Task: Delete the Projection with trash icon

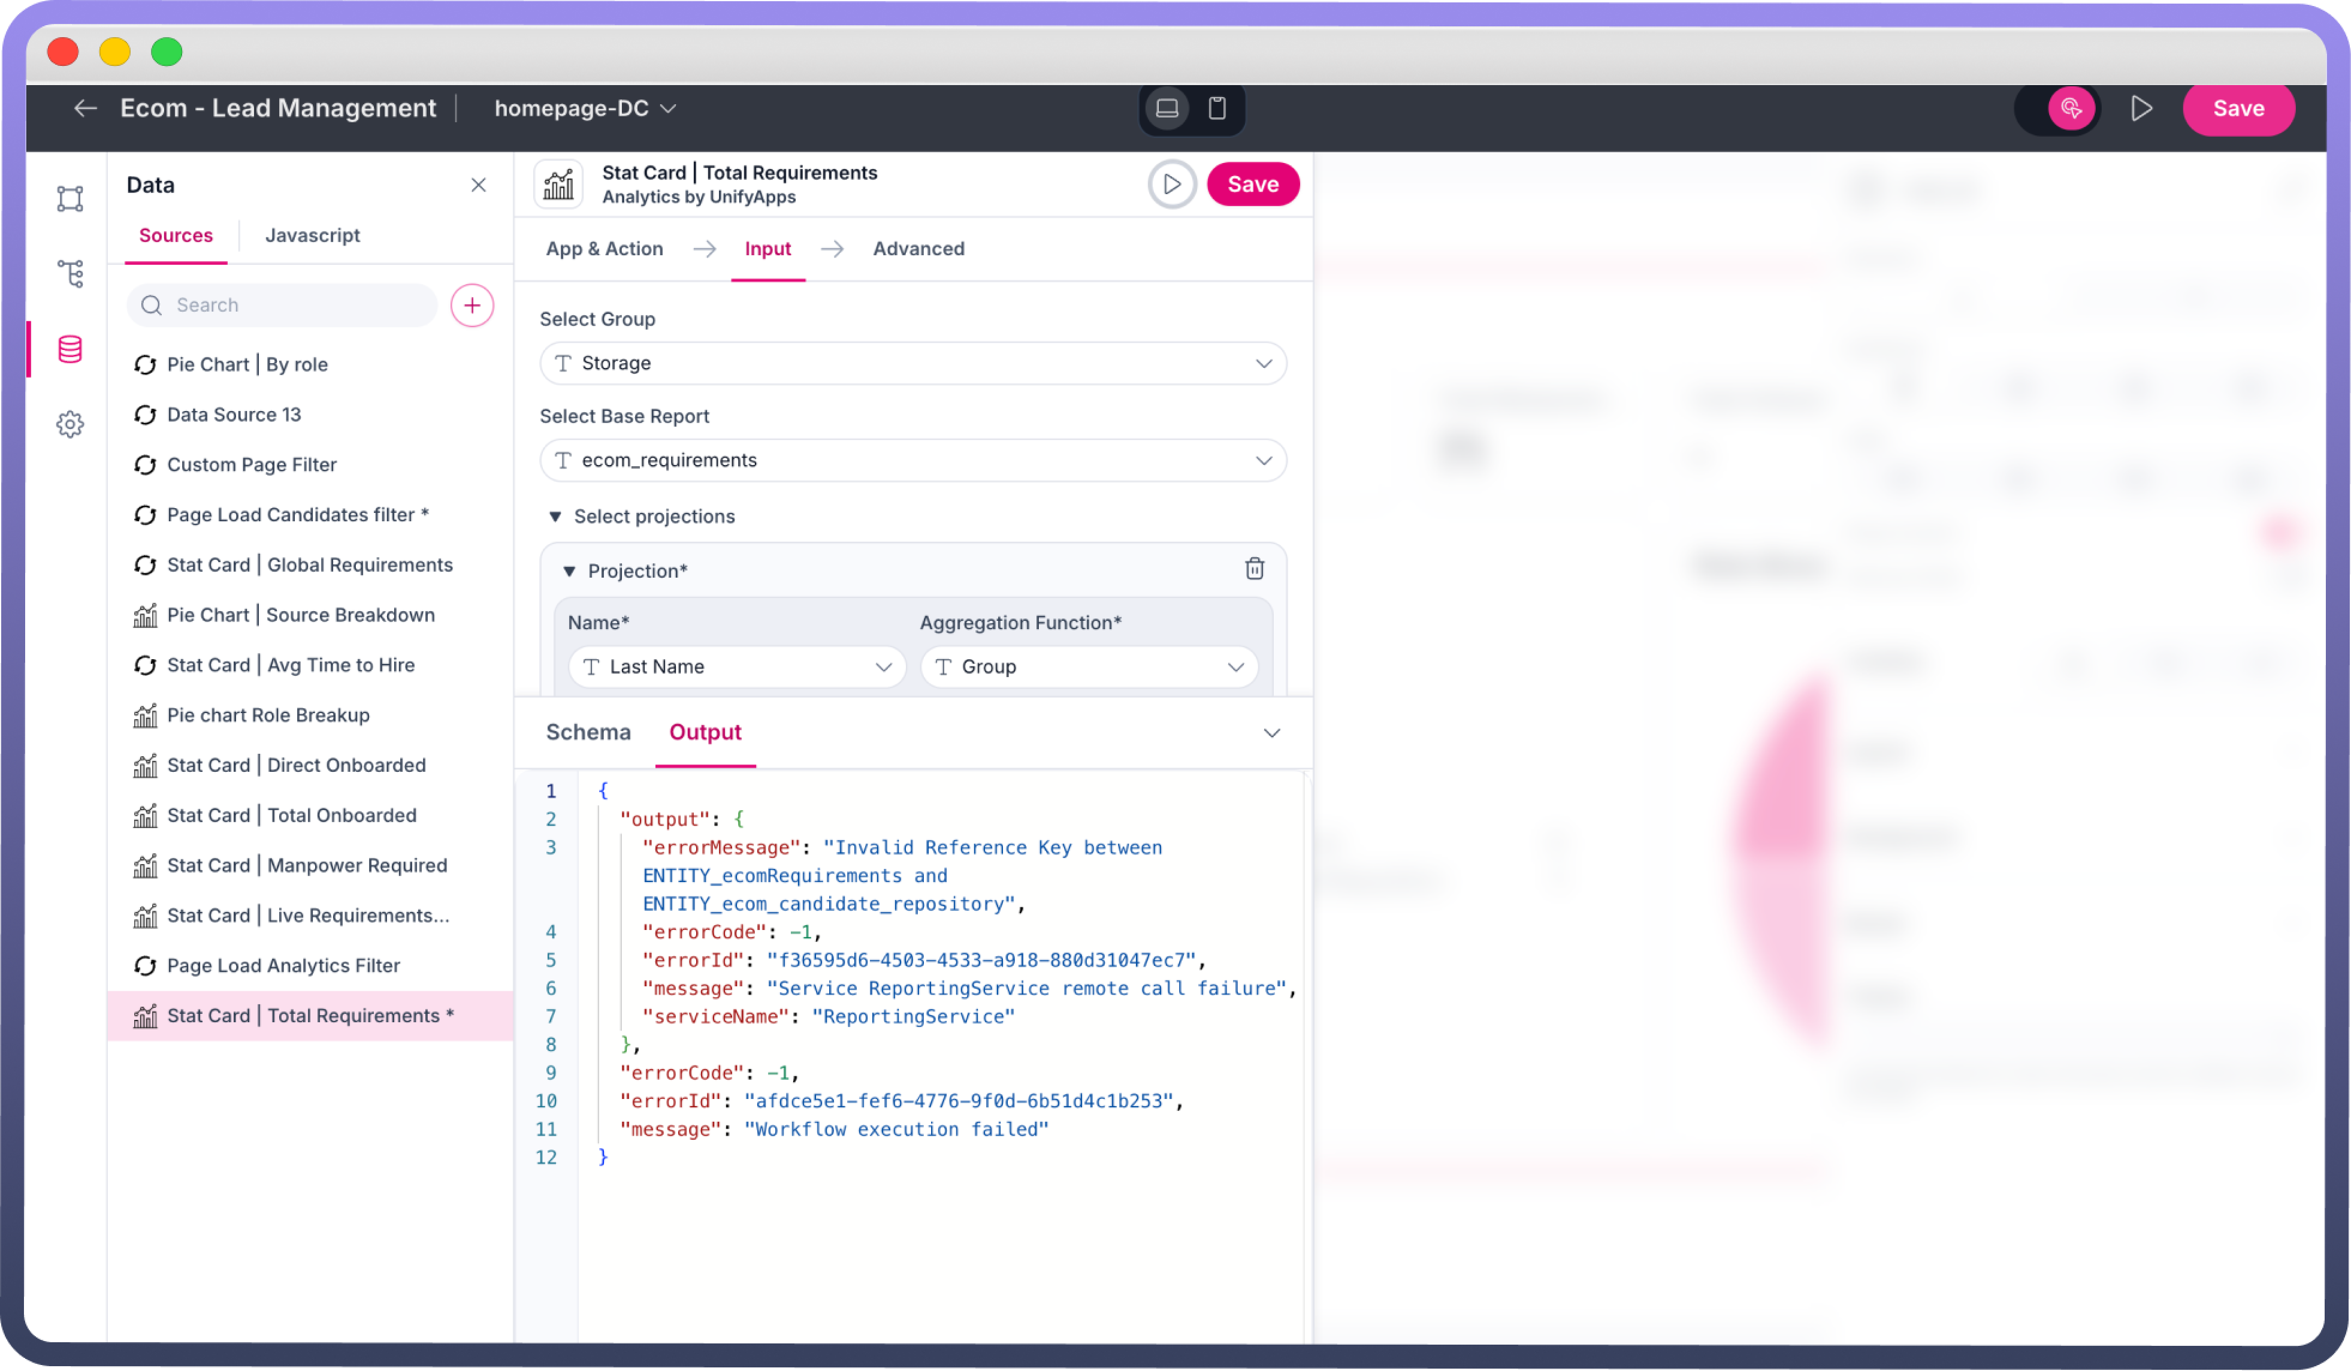Action: tap(1254, 569)
